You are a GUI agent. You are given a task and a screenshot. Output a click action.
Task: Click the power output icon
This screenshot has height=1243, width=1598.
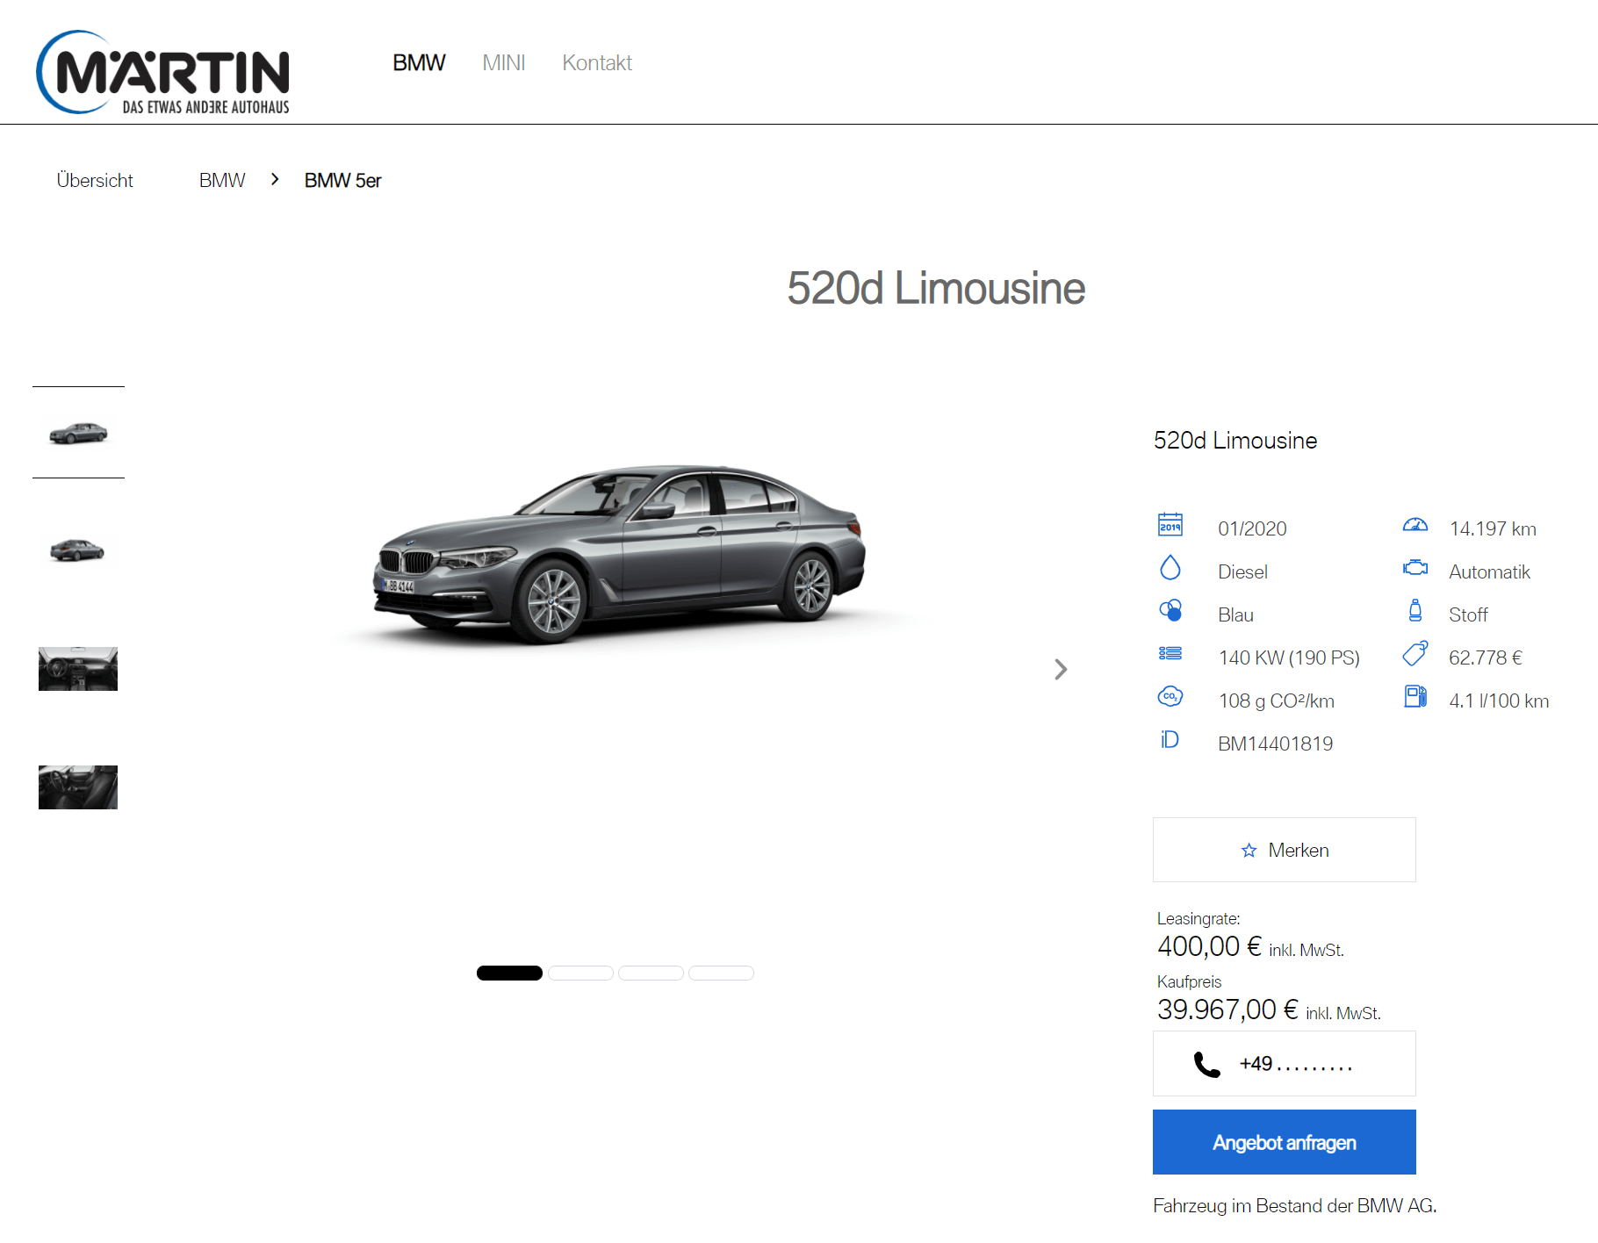[1170, 653]
